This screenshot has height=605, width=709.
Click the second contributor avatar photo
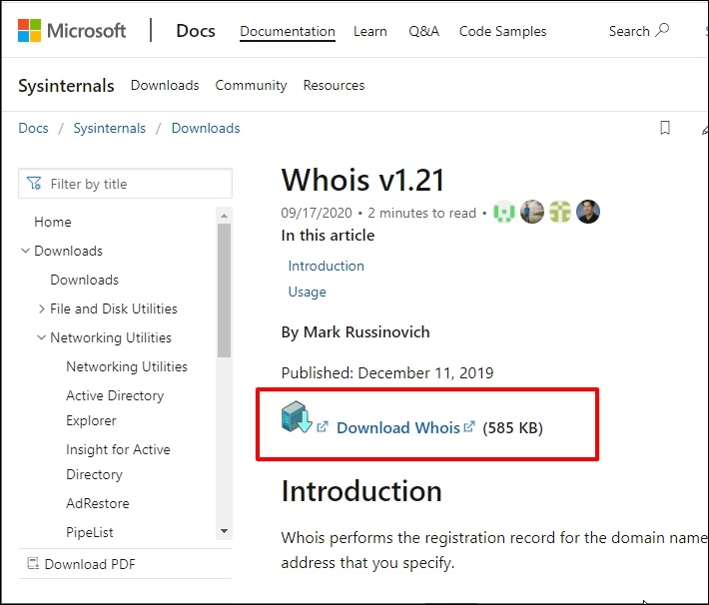531,212
